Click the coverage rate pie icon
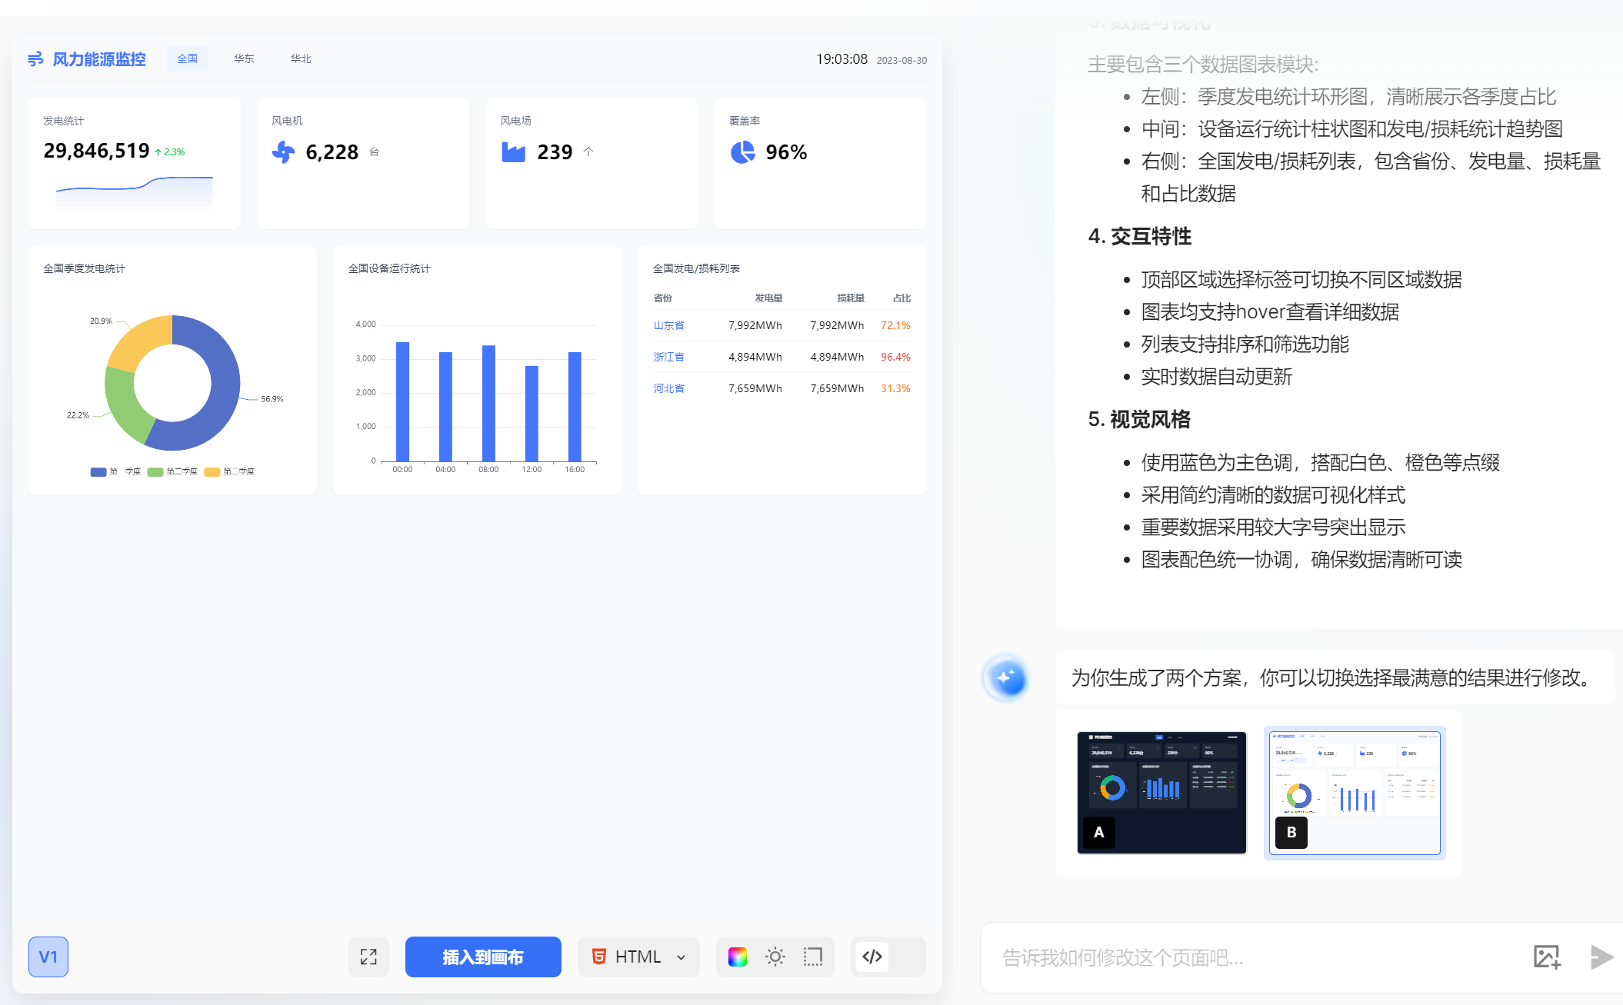Viewport: 1623px width, 1005px height. (x=742, y=151)
